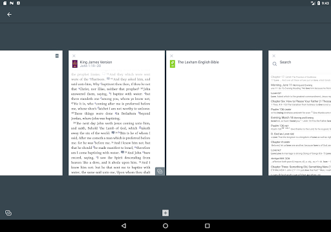
Task: Tap Android Recents square button
Action: (207, 226)
